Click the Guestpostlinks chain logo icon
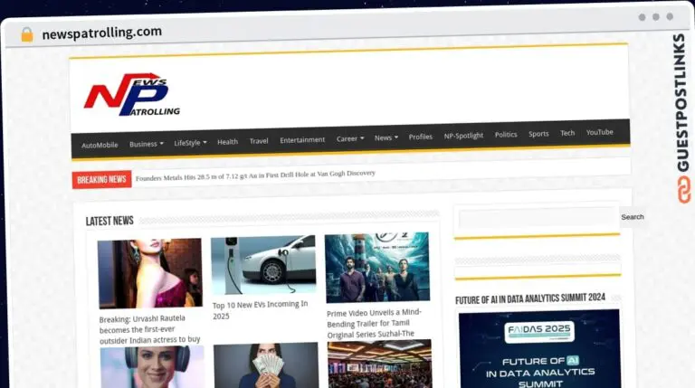The height and width of the screenshot is (388, 695). coord(681,190)
